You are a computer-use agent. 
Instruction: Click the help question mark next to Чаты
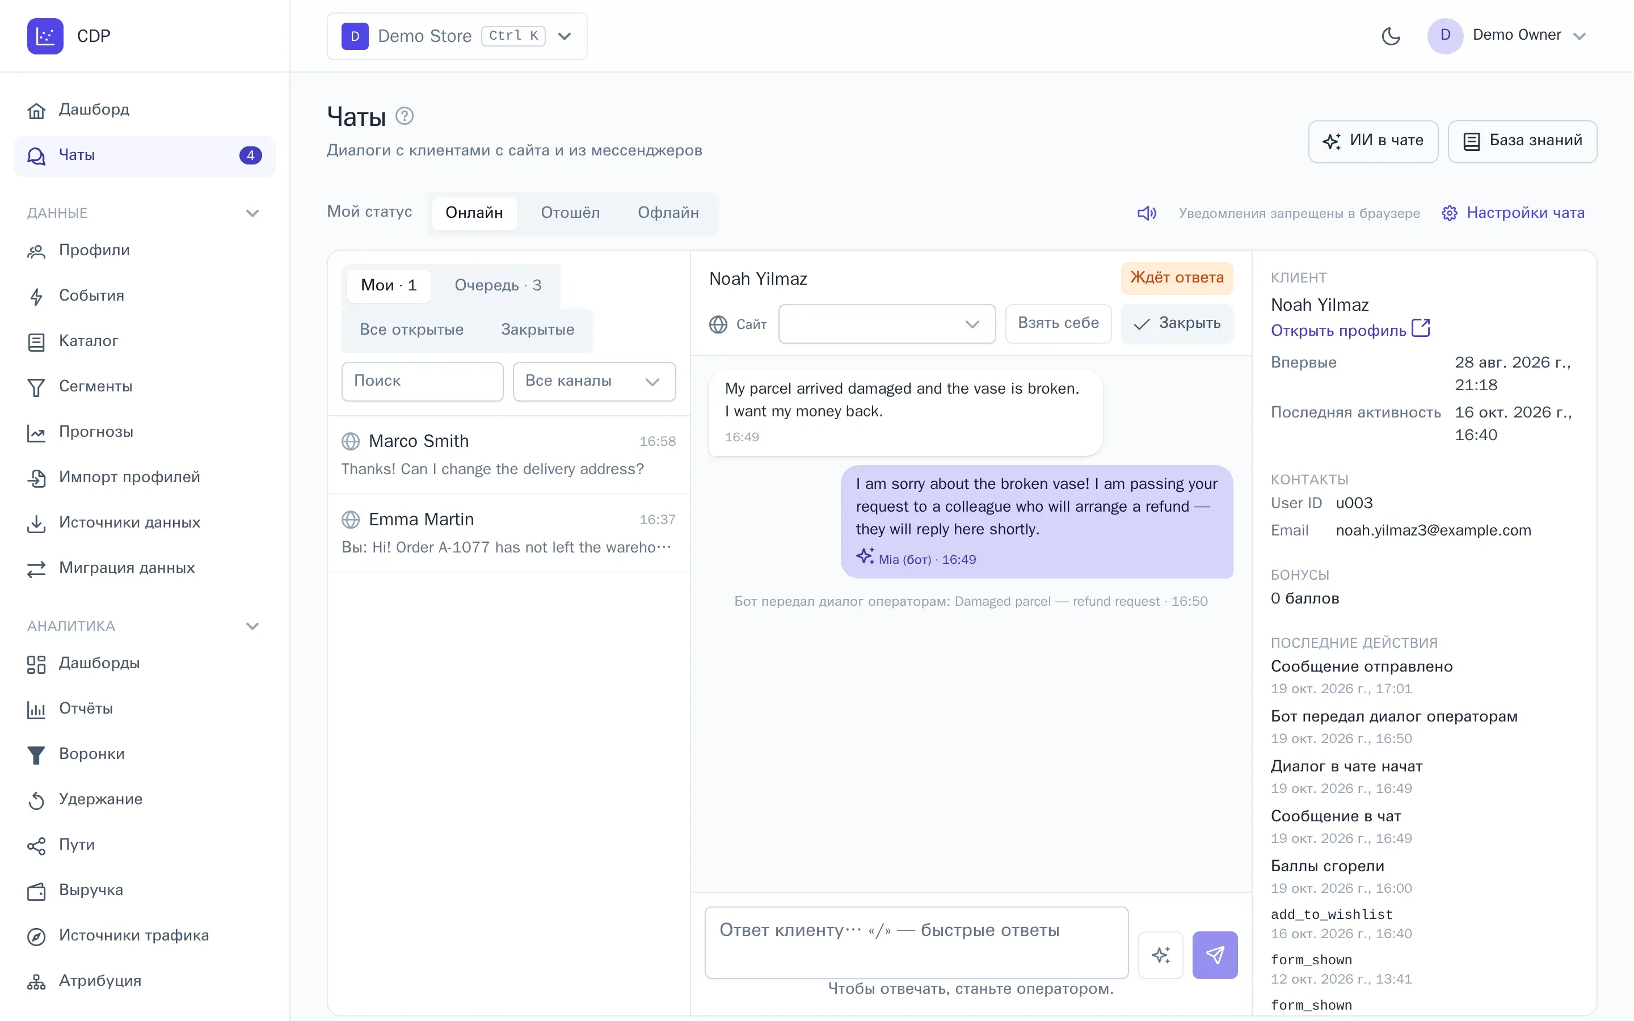[405, 116]
